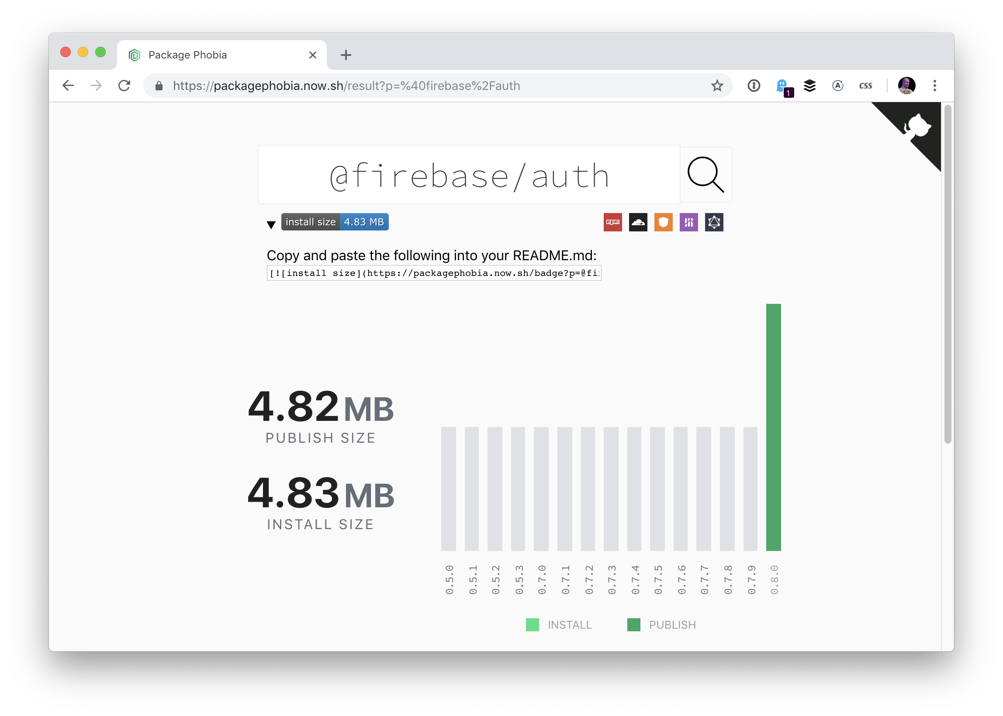Screen dimensions: 1003x716
Task: Click the 0.7.5 version bar
Action: point(657,489)
